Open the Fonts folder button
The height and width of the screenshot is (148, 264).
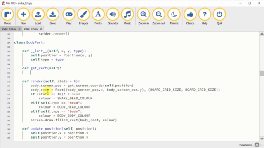pyautogui.click(x=98, y=16)
